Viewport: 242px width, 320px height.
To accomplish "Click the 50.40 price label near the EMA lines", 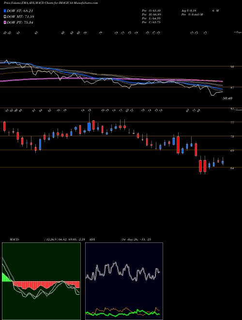I will (x=227, y=98).
